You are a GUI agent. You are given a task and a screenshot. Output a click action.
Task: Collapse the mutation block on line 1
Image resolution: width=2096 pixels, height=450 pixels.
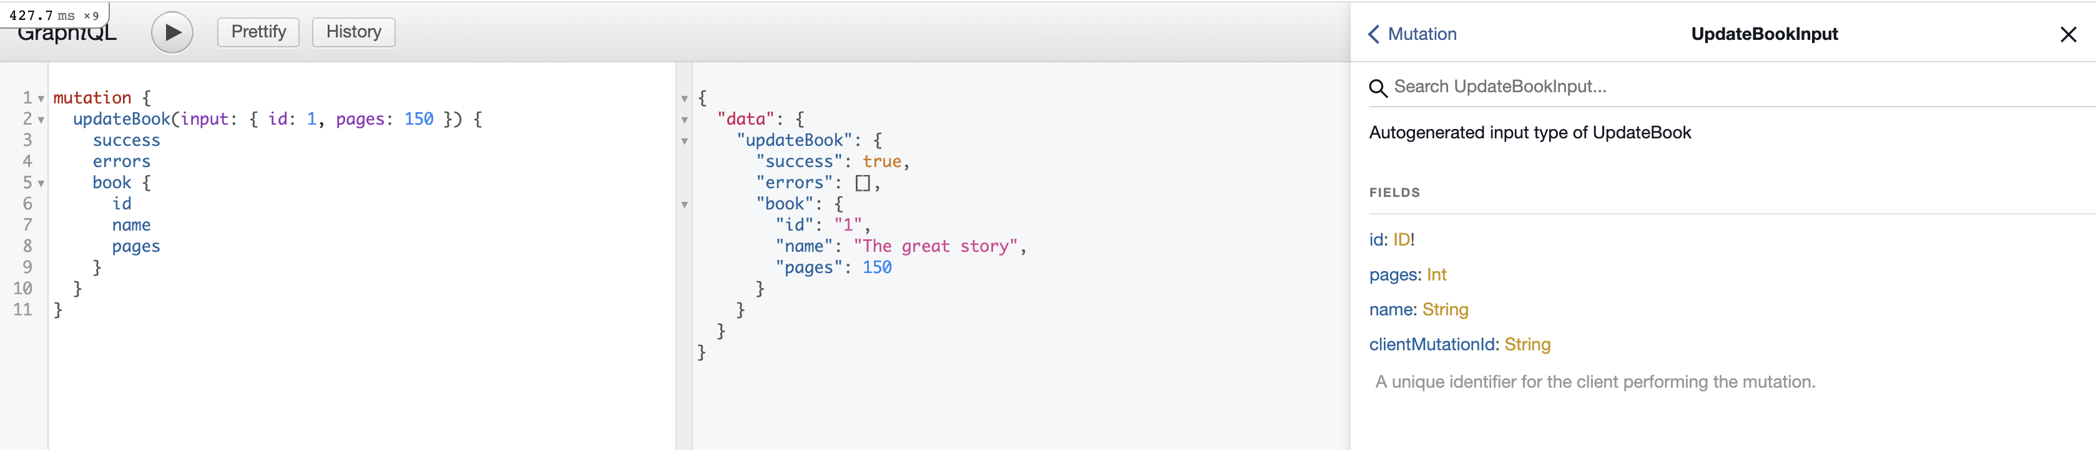click(41, 99)
